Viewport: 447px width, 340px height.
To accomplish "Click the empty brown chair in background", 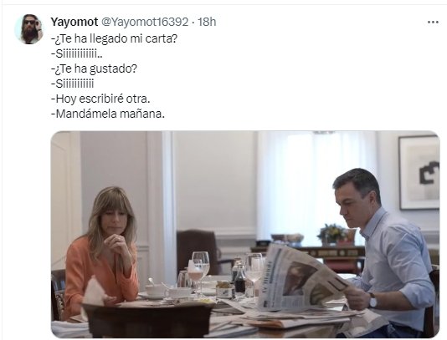I will point(198,251).
